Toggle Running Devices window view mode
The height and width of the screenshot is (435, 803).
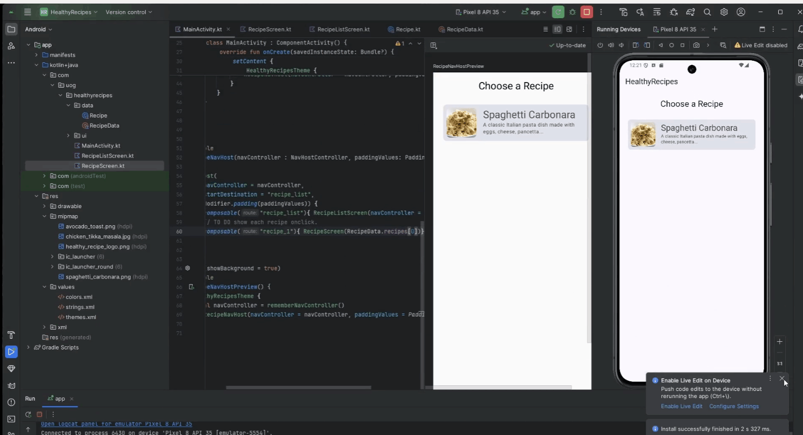[x=762, y=29]
